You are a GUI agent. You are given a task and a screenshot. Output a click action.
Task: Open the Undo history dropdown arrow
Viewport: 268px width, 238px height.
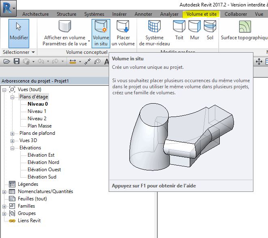(48, 61)
